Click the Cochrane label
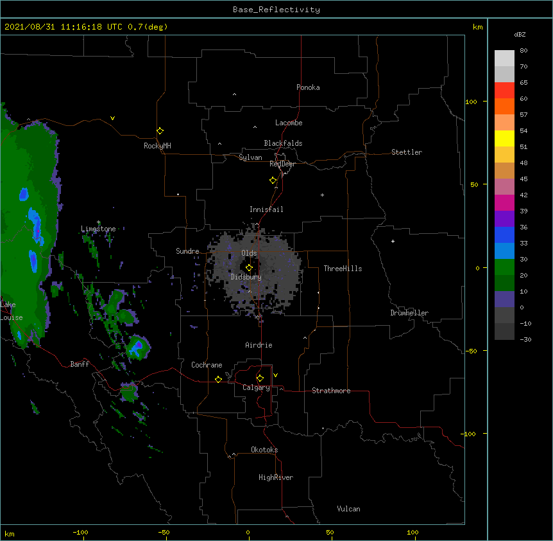 207,365
